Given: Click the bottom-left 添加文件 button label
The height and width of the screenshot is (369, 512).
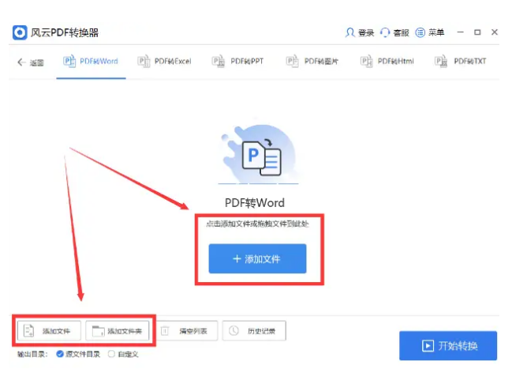Looking at the screenshot, I should coord(56,331).
